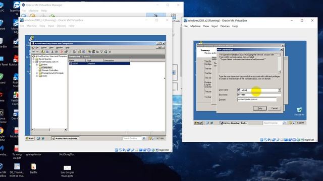
Task: Click Search Desktop box in s2 VM taskbar
Action: click(272, 123)
